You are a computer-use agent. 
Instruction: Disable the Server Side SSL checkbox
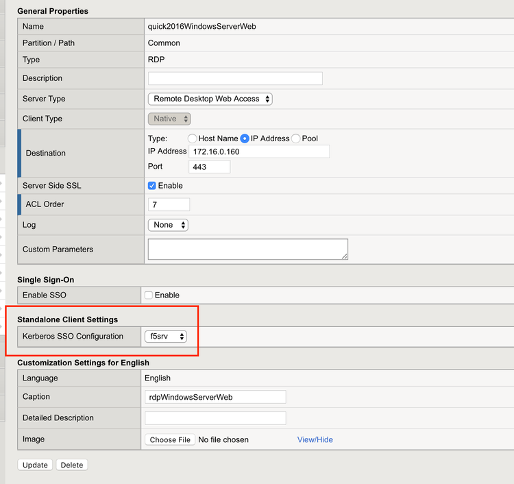152,186
